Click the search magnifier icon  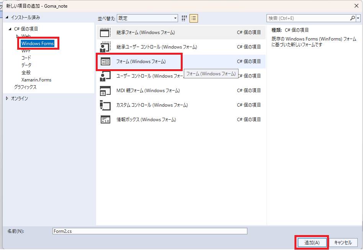352,18
